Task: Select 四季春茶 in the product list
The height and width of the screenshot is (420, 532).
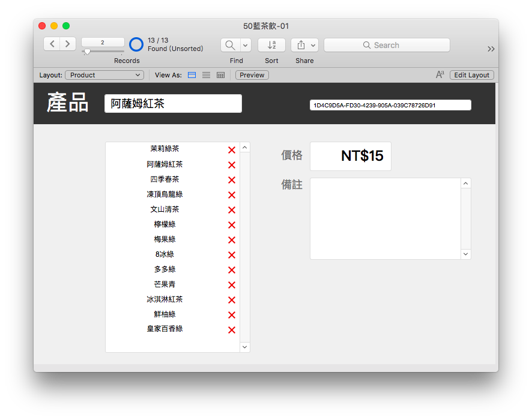Action: tap(165, 179)
